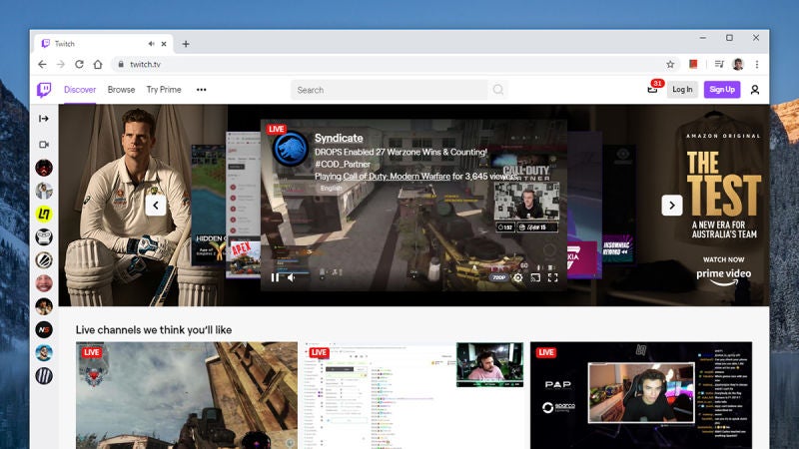Open the PAP streamer live thumbnail

pyautogui.click(x=641, y=395)
